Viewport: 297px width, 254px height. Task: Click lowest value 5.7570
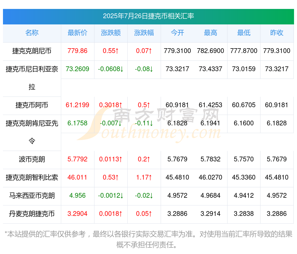coord(244,159)
